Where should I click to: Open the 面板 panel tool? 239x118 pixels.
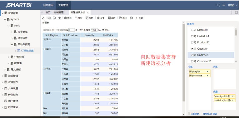pyautogui.click(x=78, y=18)
